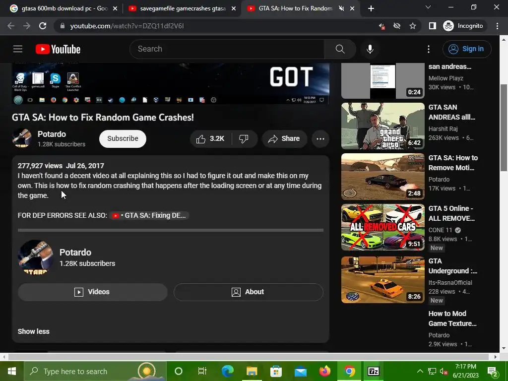Open the GTA SA: Fixing DE... video link
Viewport: 508px width, 381px height.
point(149,215)
